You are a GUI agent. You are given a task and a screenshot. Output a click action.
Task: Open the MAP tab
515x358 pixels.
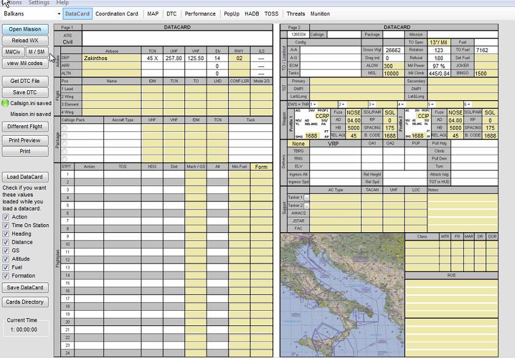pyautogui.click(x=152, y=14)
